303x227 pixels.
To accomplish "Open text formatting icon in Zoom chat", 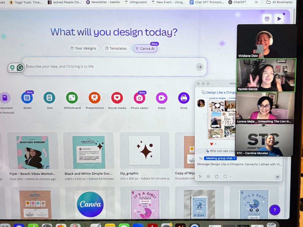I will (200, 177).
